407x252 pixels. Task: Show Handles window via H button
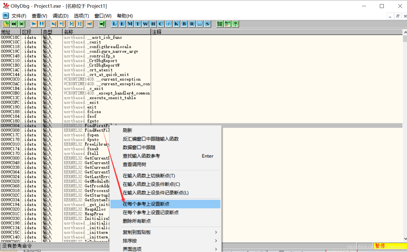point(153,24)
